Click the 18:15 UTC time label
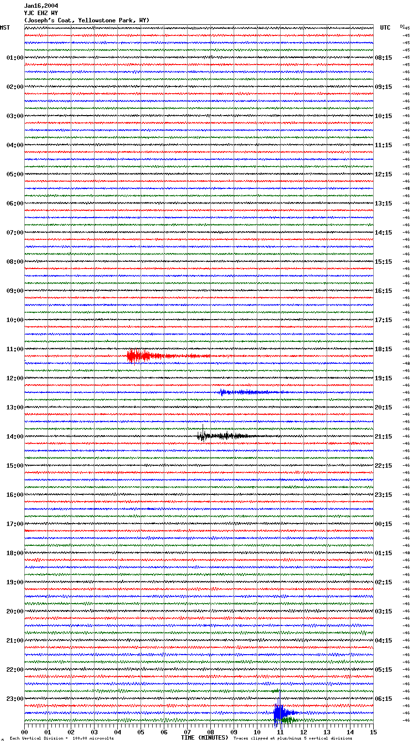 pos(383,349)
